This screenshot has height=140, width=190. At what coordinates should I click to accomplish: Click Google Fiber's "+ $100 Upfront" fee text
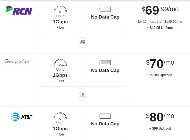click(x=160, y=75)
